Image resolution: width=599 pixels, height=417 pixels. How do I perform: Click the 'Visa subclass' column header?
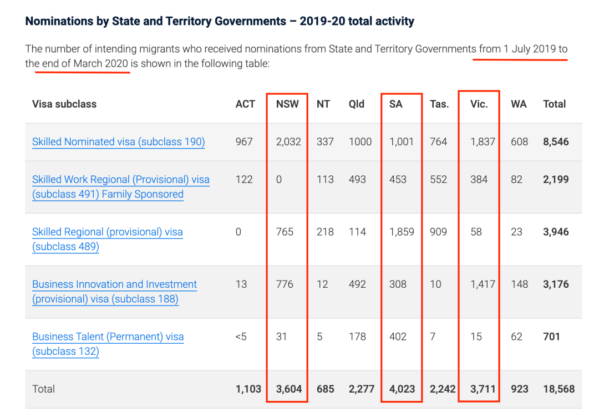click(64, 104)
